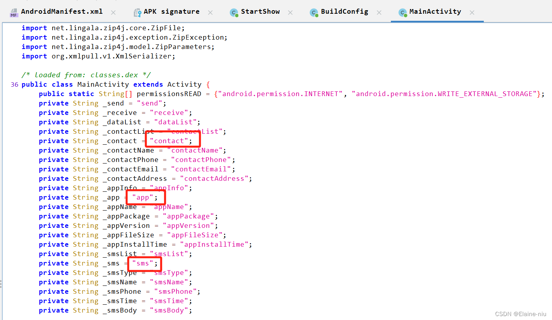The width and height of the screenshot is (552, 320).
Task: Click the _contactName variable
Action: (129, 150)
